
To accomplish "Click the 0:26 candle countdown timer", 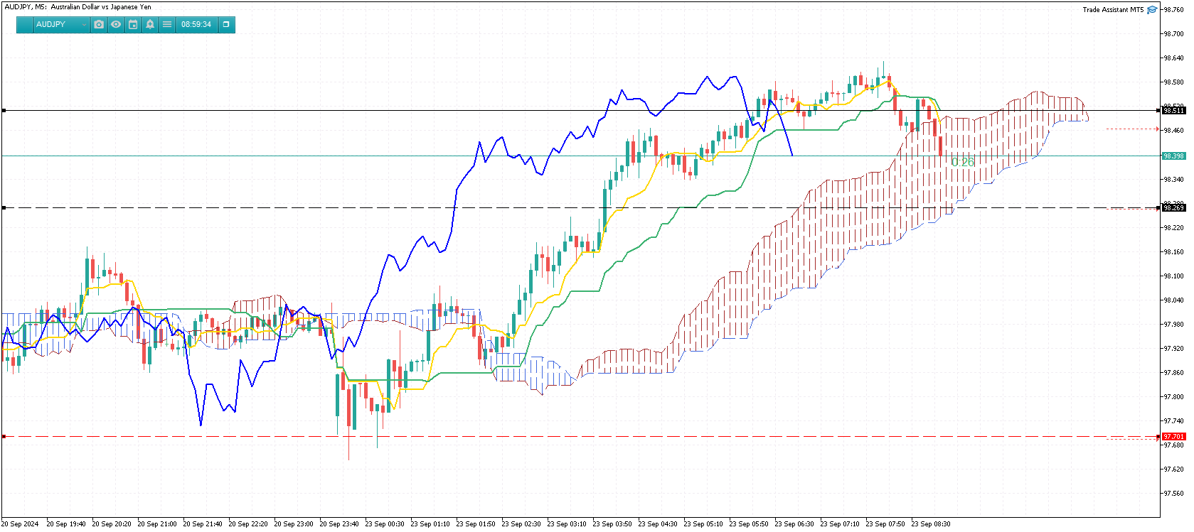I will point(963,163).
